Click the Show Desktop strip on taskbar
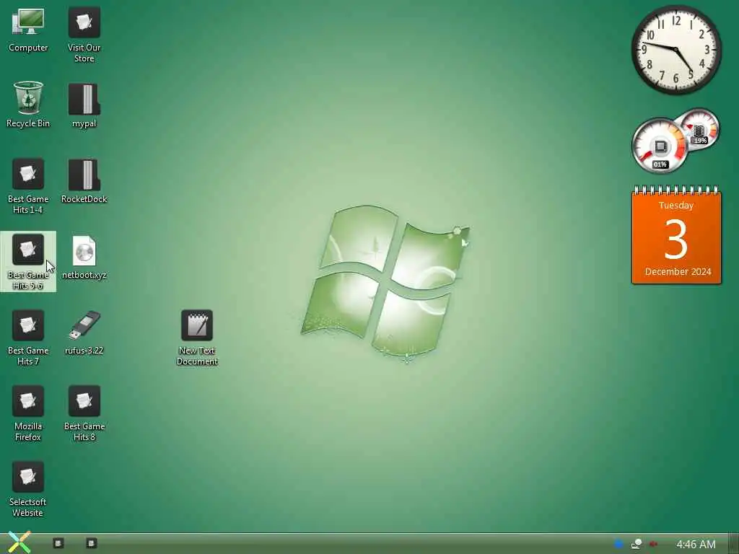This screenshot has width=739, height=554. [733, 544]
